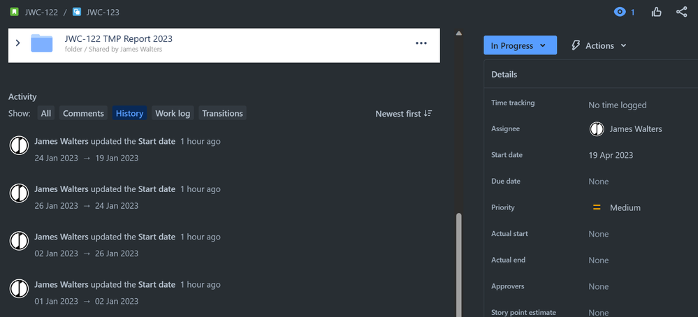
Task: Open the Actions dropdown menu
Action: [x=599, y=45]
